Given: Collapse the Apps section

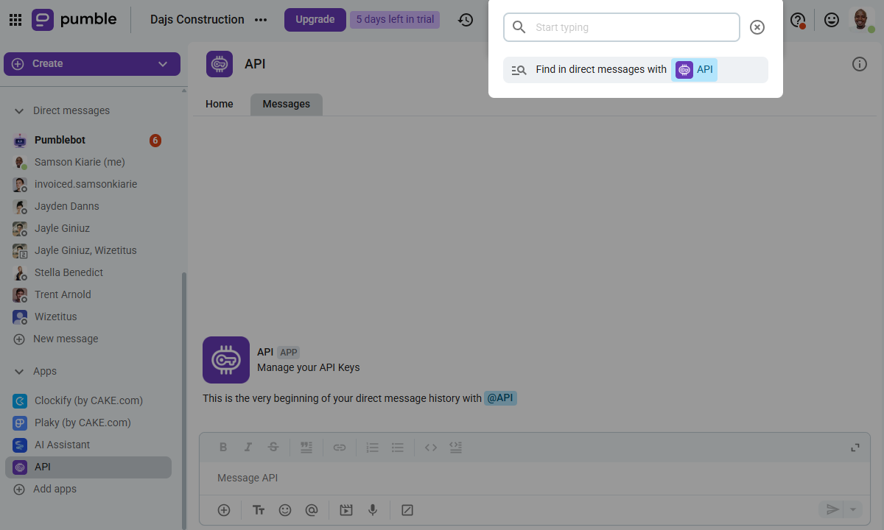Looking at the screenshot, I should [x=19, y=371].
